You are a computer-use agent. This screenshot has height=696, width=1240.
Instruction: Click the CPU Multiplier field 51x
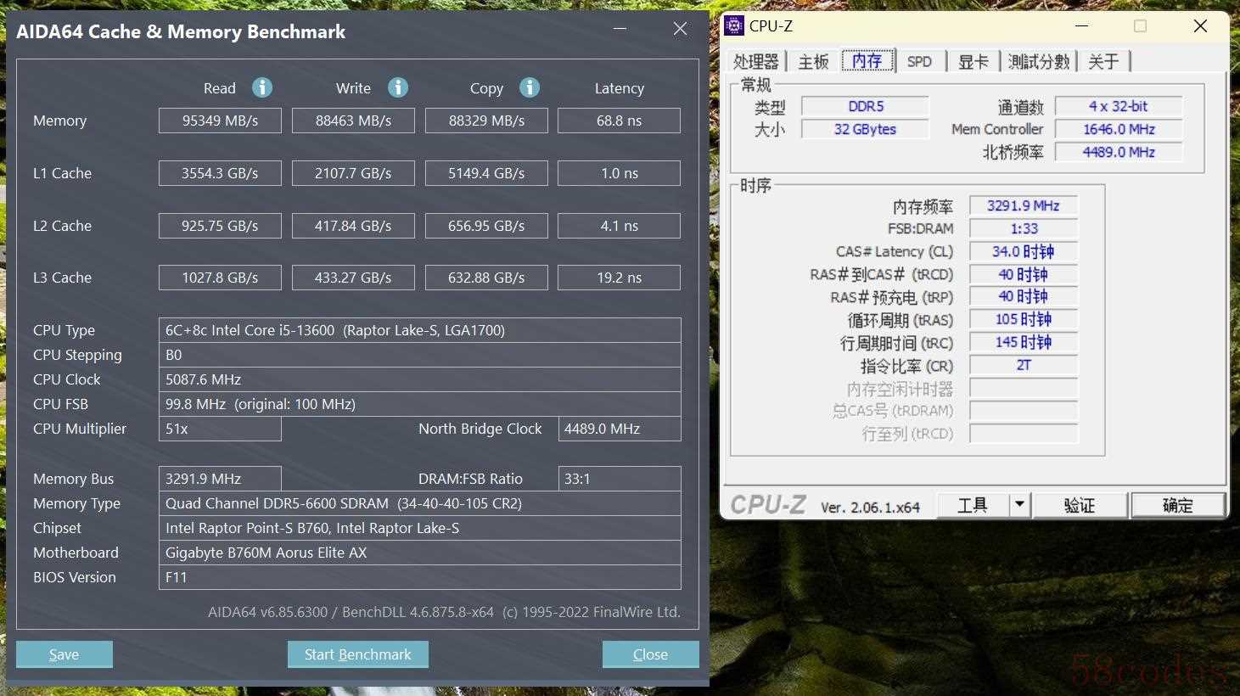(x=220, y=429)
